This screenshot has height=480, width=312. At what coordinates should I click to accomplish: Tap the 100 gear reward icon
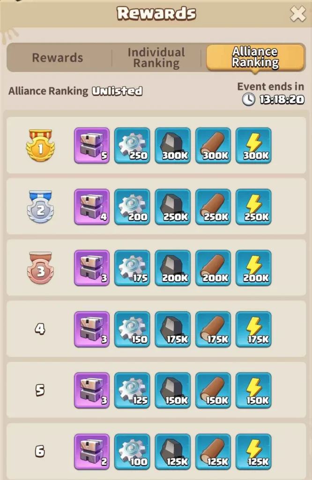[x=132, y=451]
